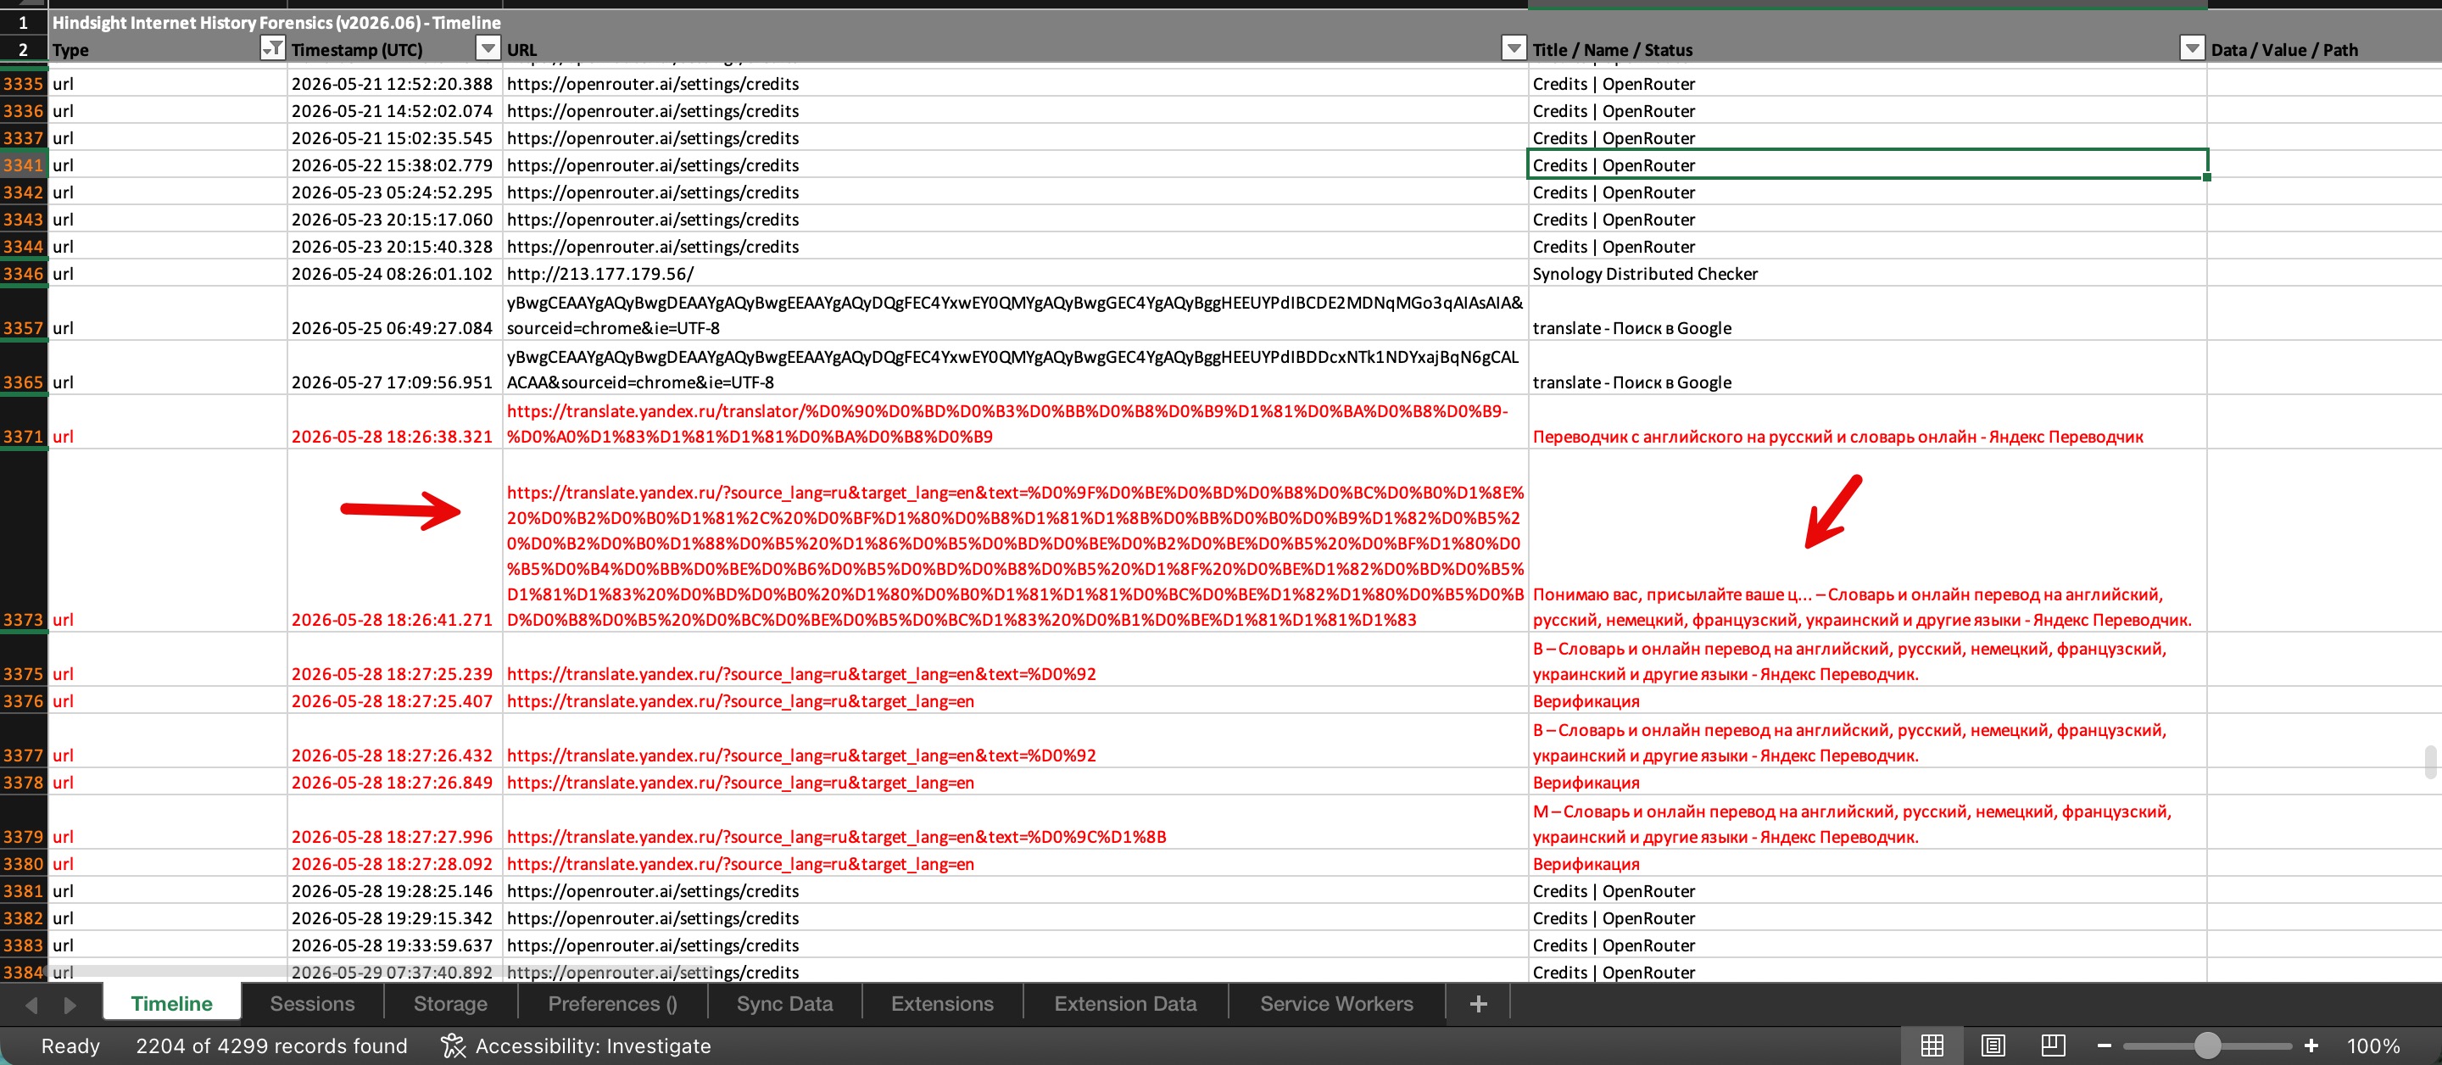Select timestamp 2026-05-22 15:38:02.779

(x=394, y=165)
